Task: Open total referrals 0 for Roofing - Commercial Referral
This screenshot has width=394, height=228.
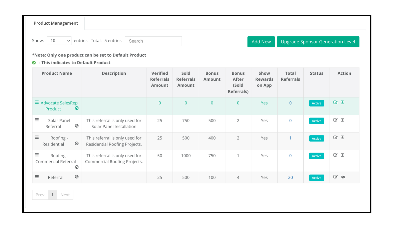Action: click(x=290, y=156)
